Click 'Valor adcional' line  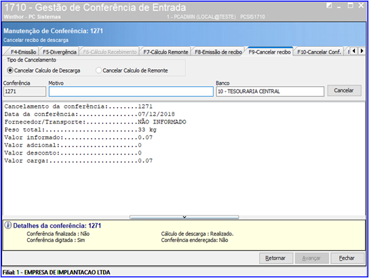(x=73, y=145)
